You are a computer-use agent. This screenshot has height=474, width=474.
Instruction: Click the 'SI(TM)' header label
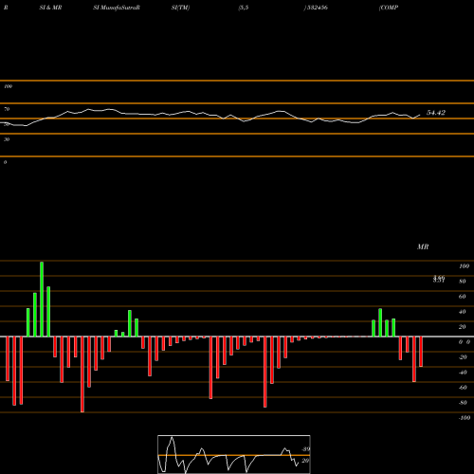click(180, 8)
